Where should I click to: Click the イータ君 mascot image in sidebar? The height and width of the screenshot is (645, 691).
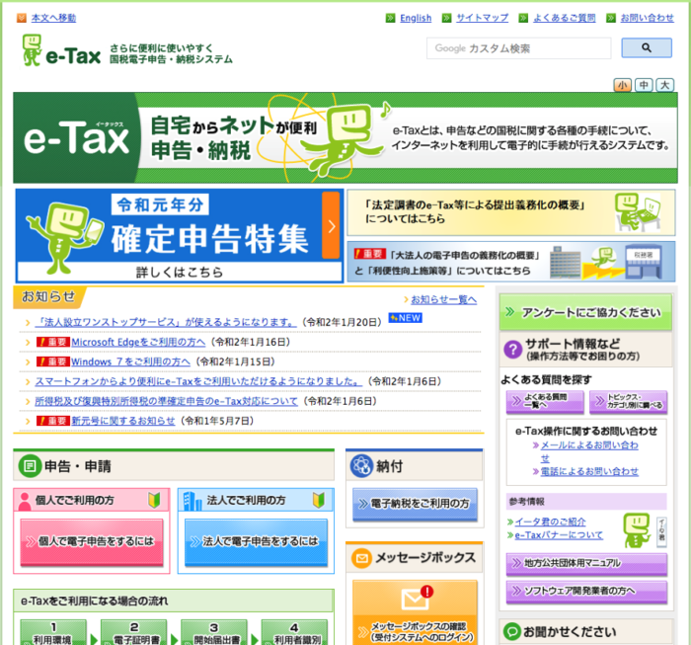click(637, 530)
